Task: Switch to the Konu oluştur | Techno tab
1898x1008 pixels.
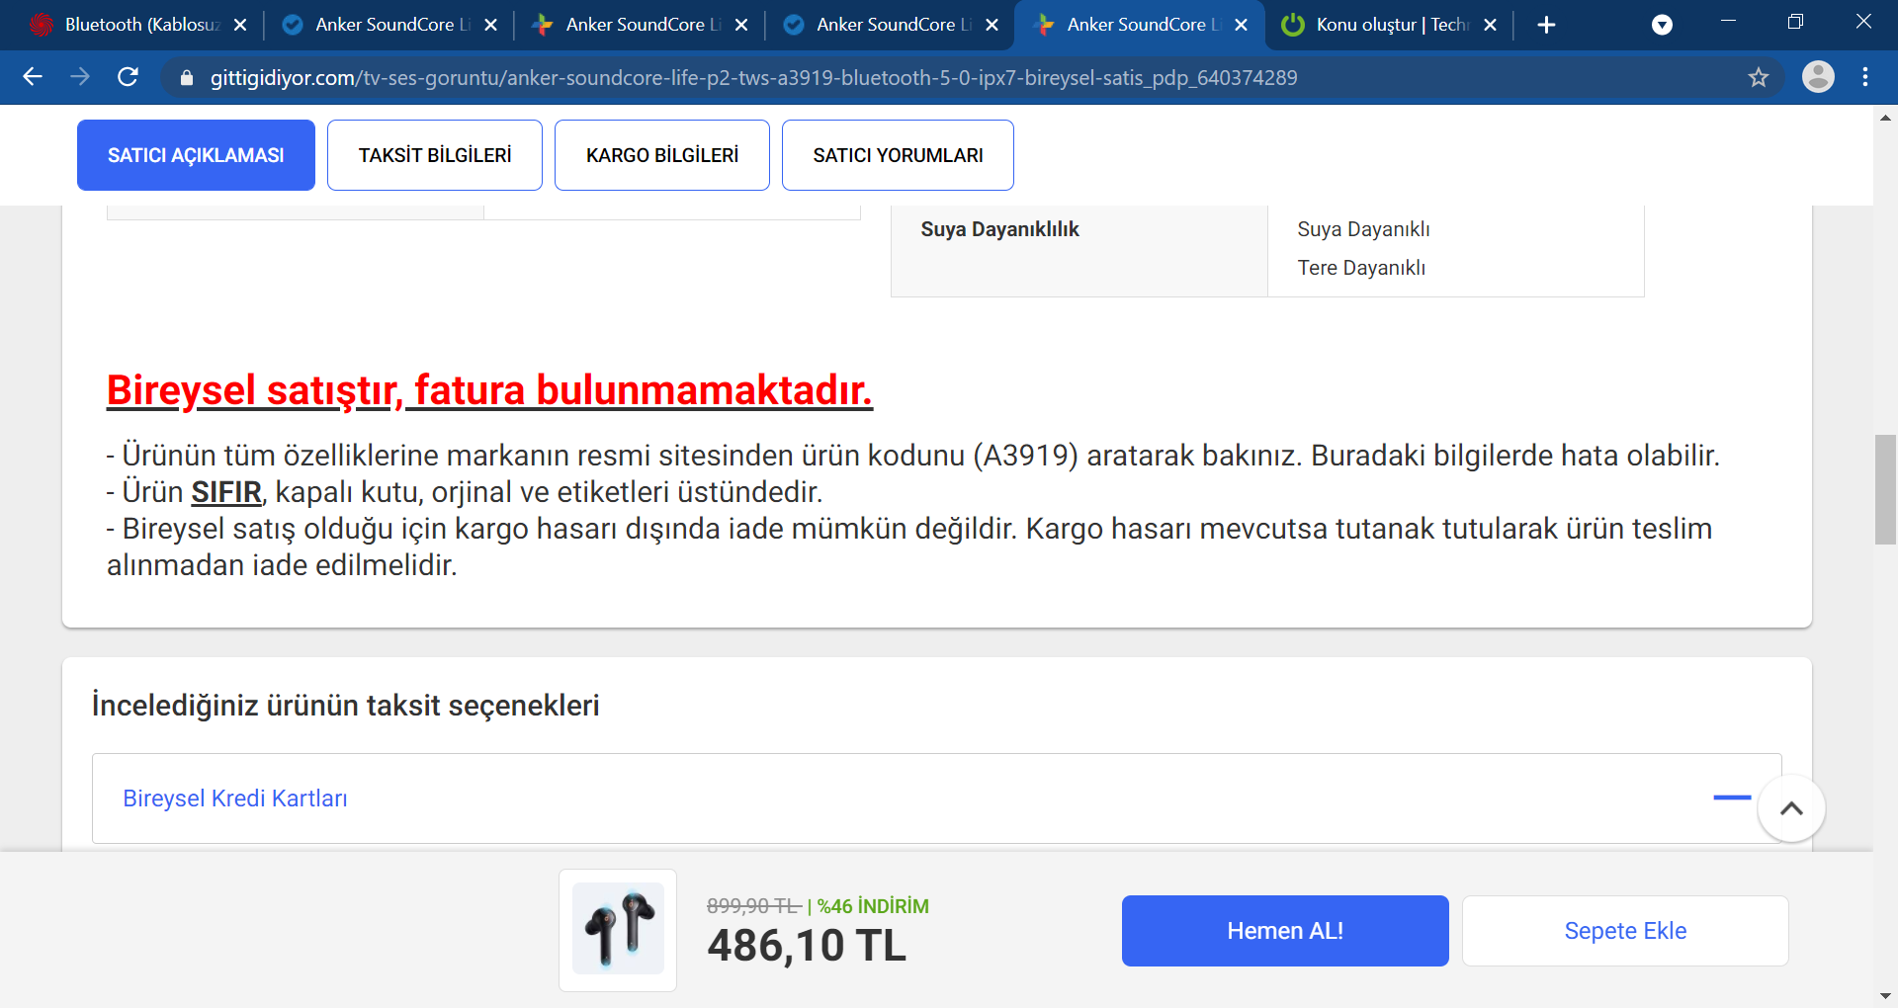Action: click(x=1390, y=25)
